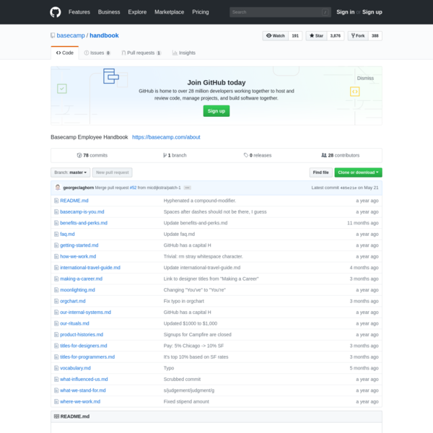Open what-influenced-us.md file
The image size is (433, 433).
click(84, 379)
